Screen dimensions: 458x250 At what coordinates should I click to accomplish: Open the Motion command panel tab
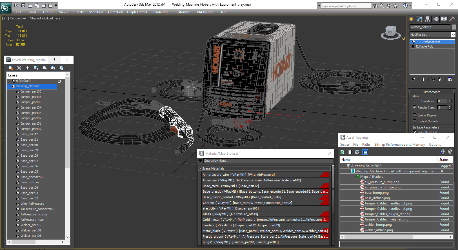coord(436,19)
